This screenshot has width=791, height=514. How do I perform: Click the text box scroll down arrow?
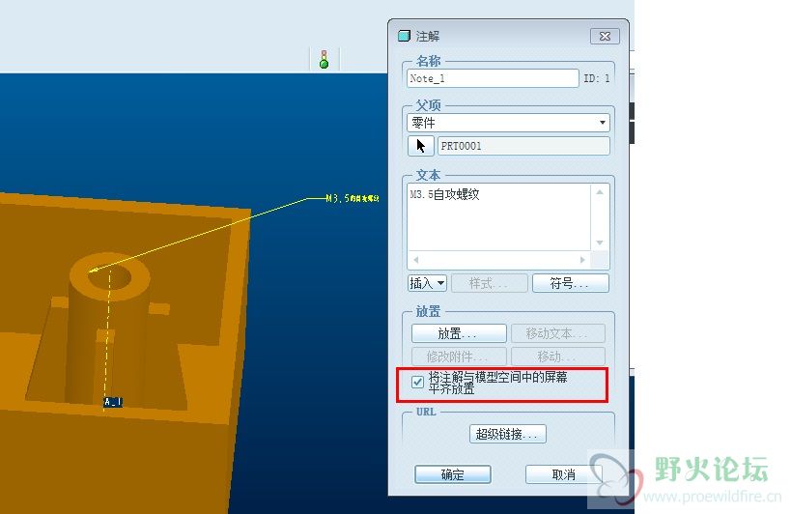tap(600, 243)
